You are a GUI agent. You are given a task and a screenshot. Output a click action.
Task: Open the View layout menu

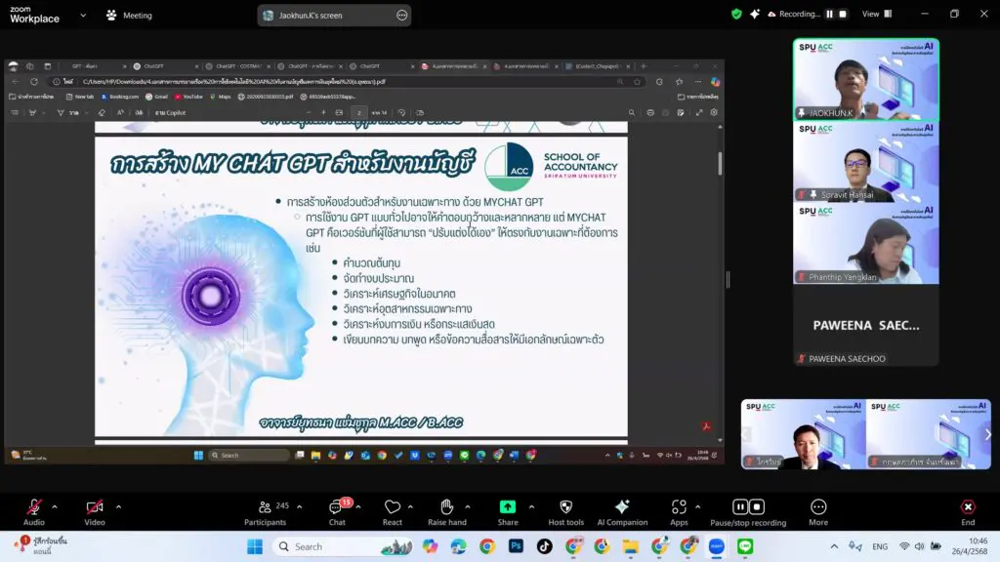pyautogui.click(x=877, y=14)
